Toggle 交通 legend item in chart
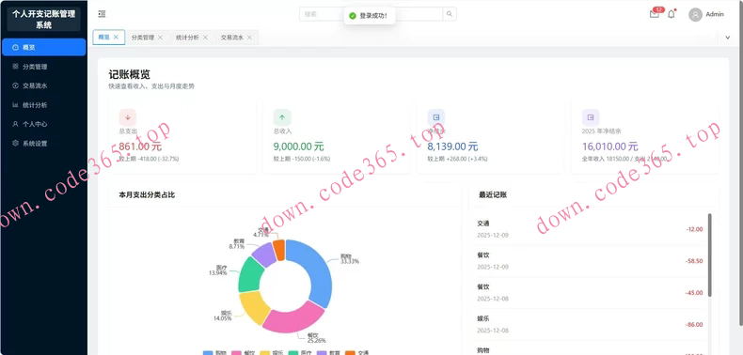 pyautogui.click(x=357, y=352)
